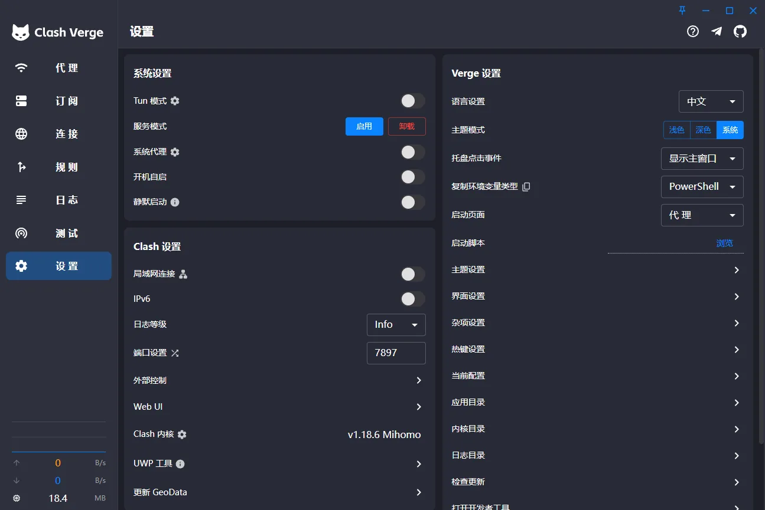
Task: Expand 更新 GeoData row
Action: [279, 492]
